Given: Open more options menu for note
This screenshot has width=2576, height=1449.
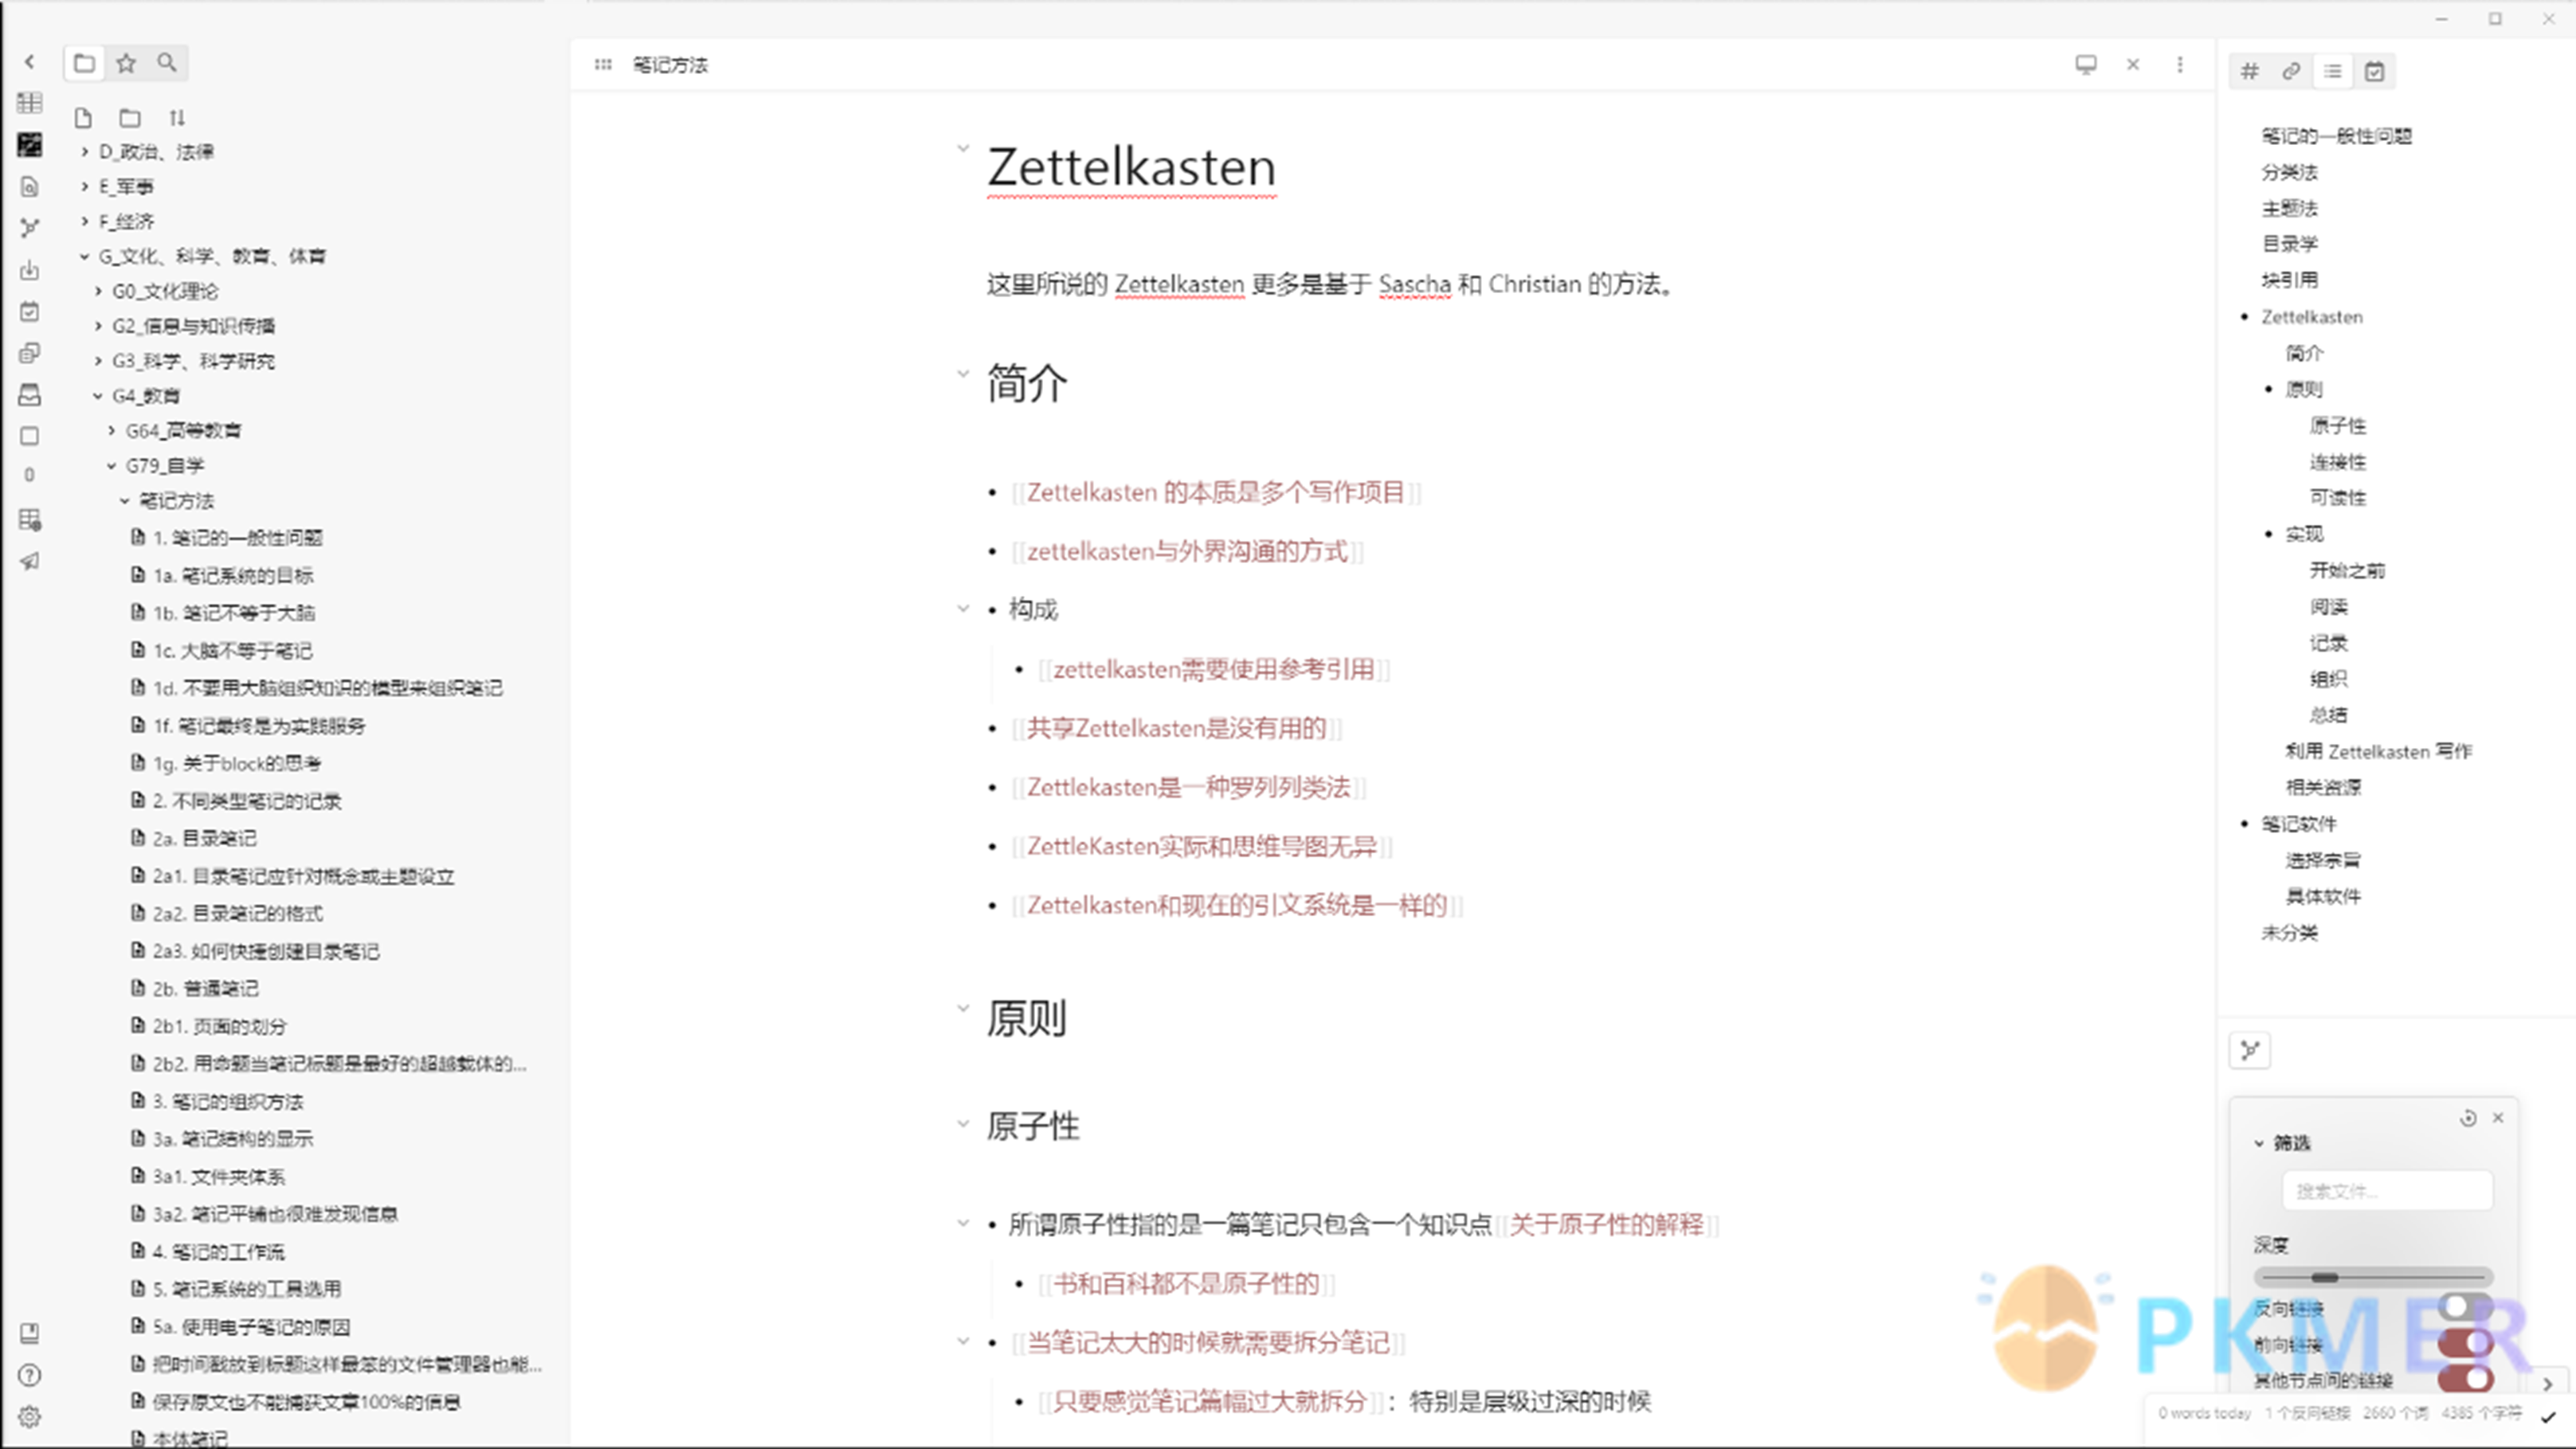Looking at the screenshot, I should (x=2180, y=64).
